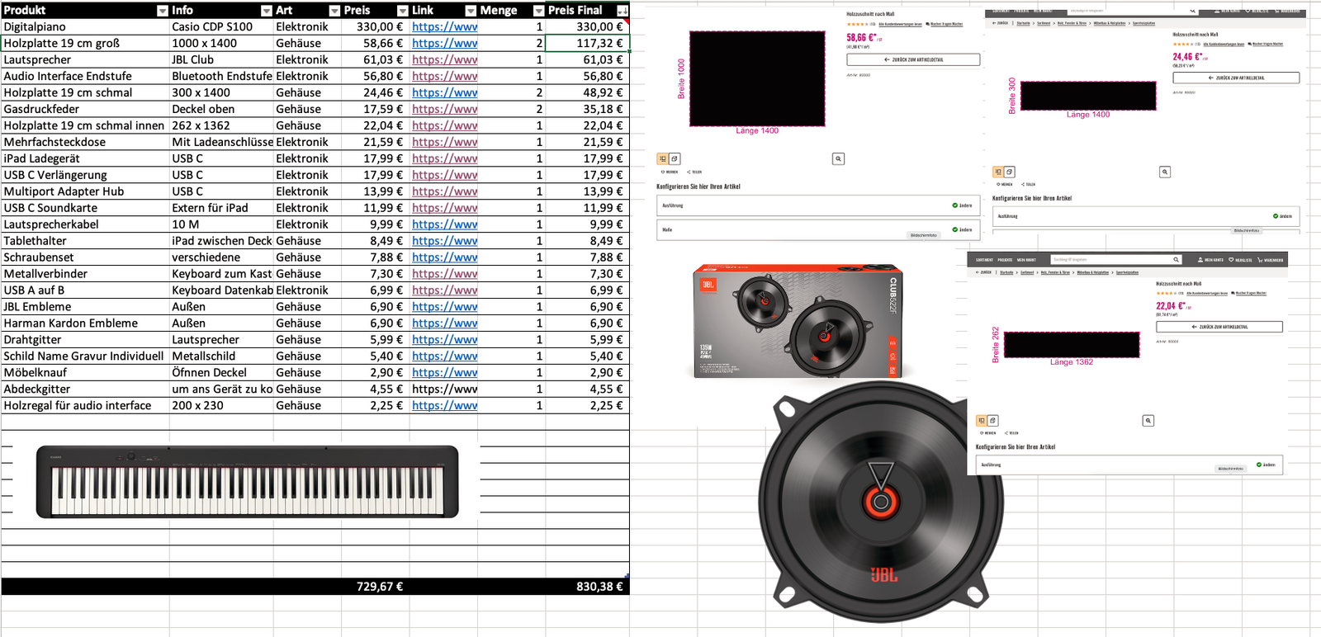Image resolution: width=1321 pixels, height=637 pixels.
Task: Open the Info column filter dropdown
Action: tap(267, 11)
